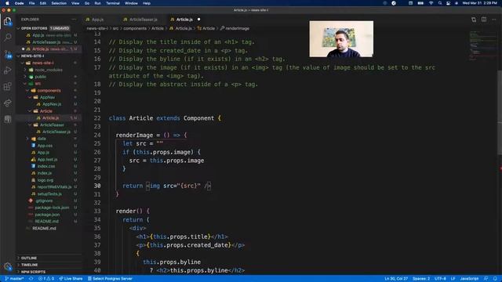This screenshot has width=502, height=282.
Task: Open ArticleTeaser.js in the file tree
Action: pyautogui.click(x=56, y=132)
